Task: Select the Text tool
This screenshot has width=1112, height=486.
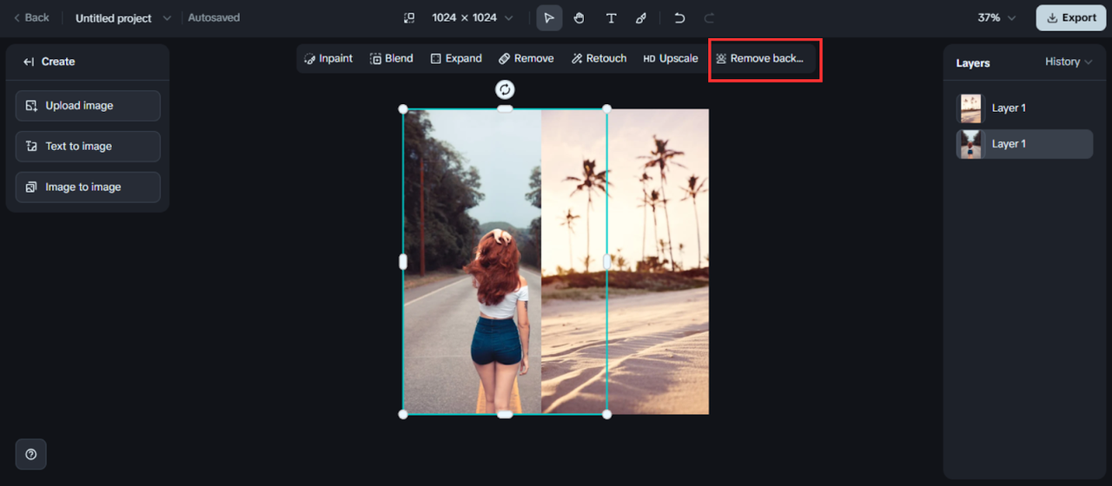Action: tap(611, 18)
